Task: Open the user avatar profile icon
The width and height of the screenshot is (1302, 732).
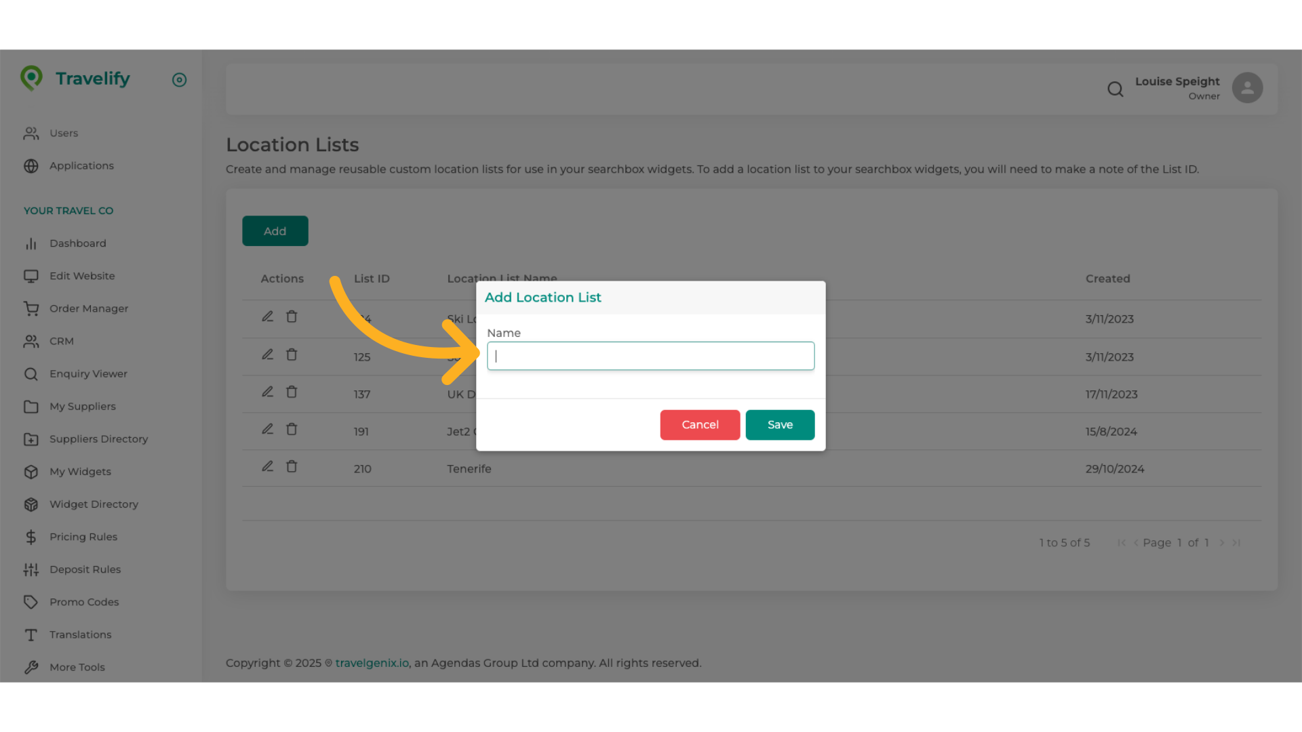Action: pyautogui.click(x=1247, y=88)
